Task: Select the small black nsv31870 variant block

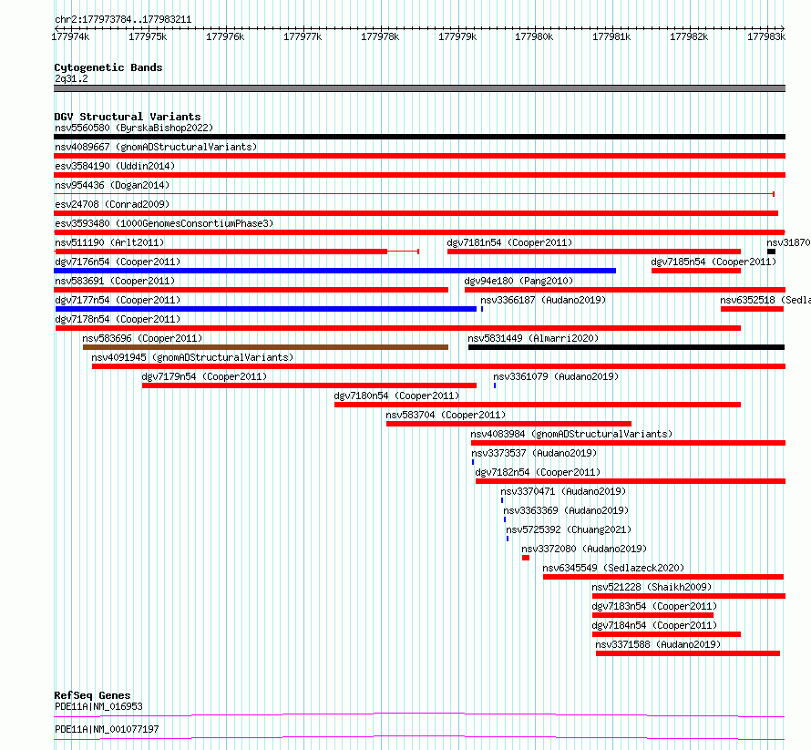Action: click(x=771, y=252)
